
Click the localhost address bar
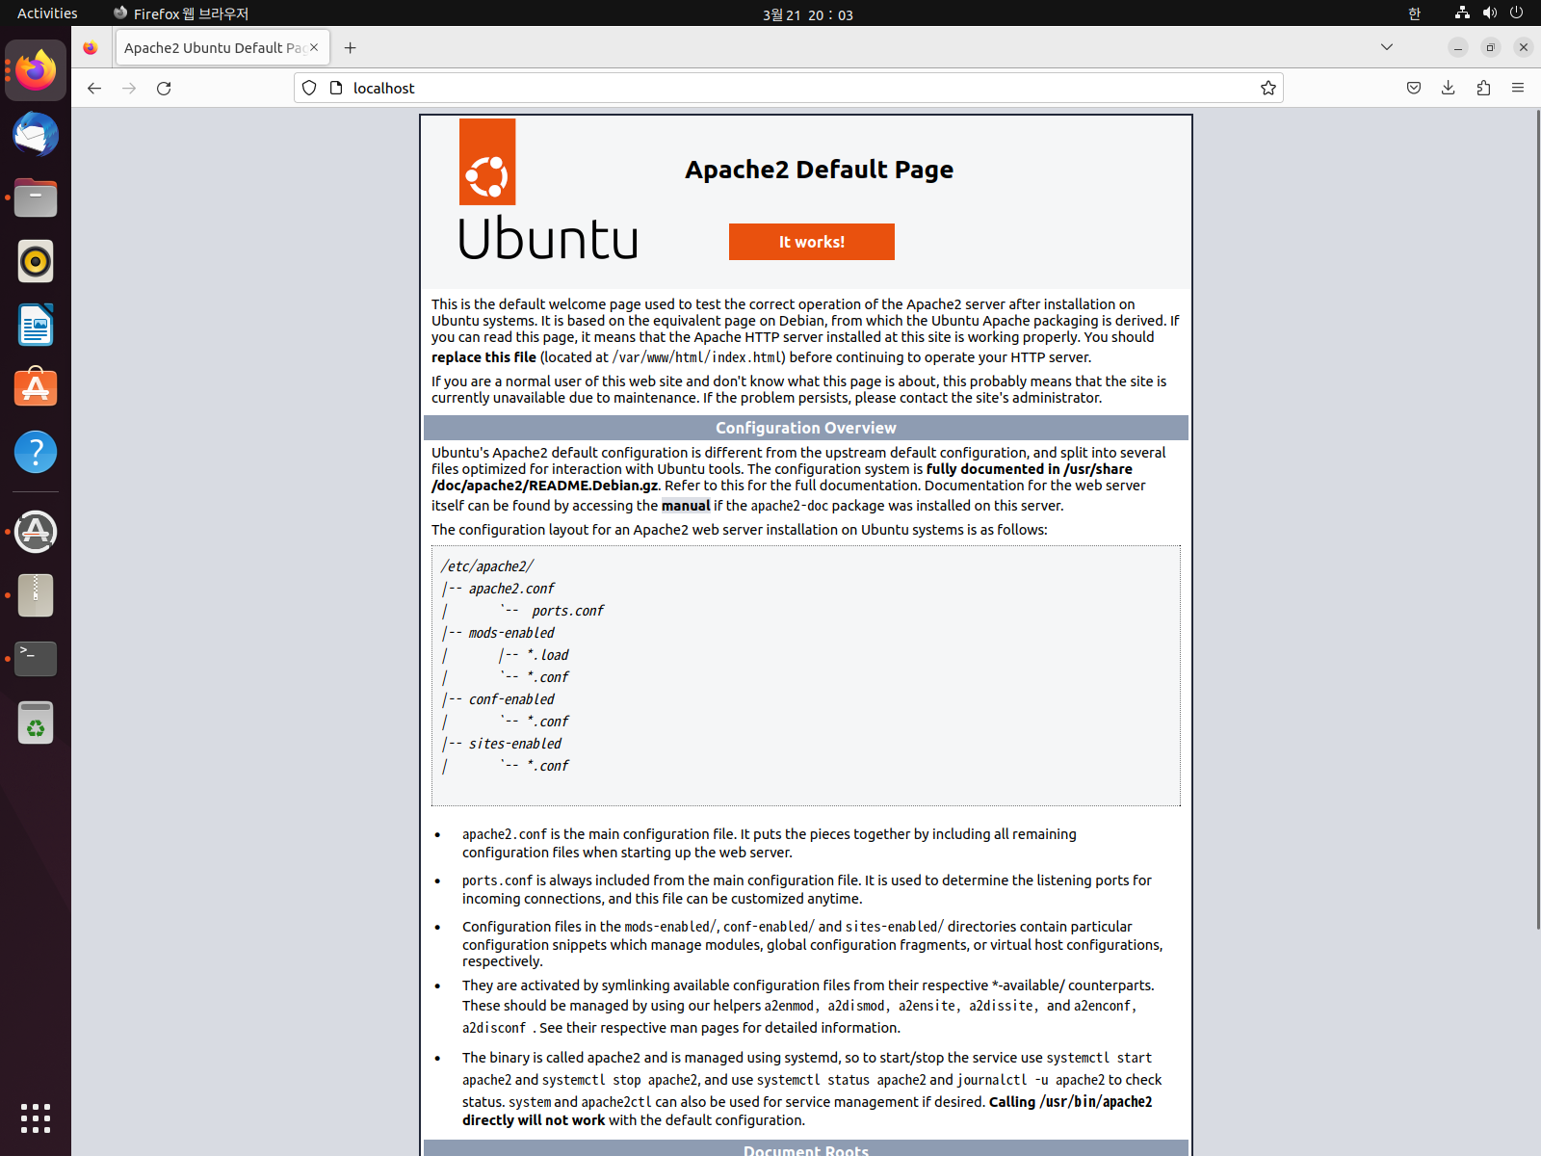point(788,88)
